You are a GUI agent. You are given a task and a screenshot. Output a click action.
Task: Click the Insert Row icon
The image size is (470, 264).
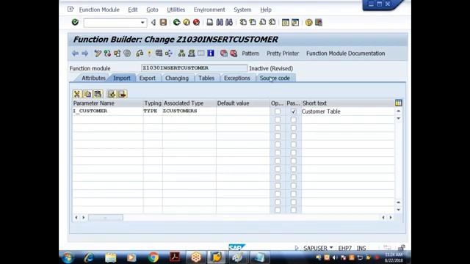pyautogui.click(x=112, y=94)
